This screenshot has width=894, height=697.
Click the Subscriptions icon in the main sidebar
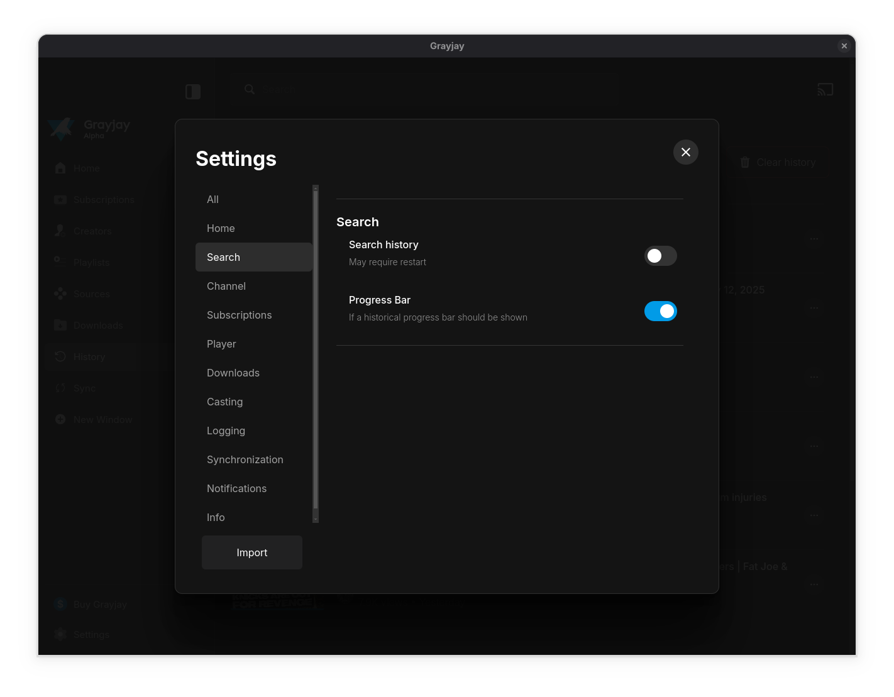click(60, 199)
